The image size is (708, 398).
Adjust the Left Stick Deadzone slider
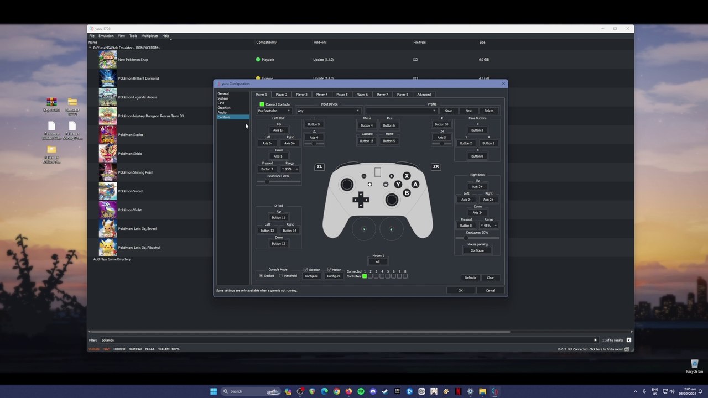click(x=268, y=181)
